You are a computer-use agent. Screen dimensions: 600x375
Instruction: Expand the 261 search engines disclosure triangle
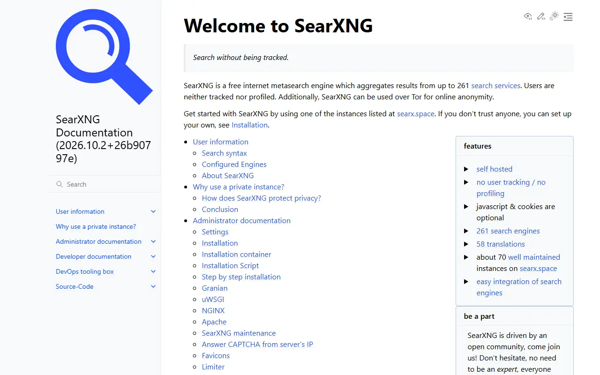[x=466, y=231]
